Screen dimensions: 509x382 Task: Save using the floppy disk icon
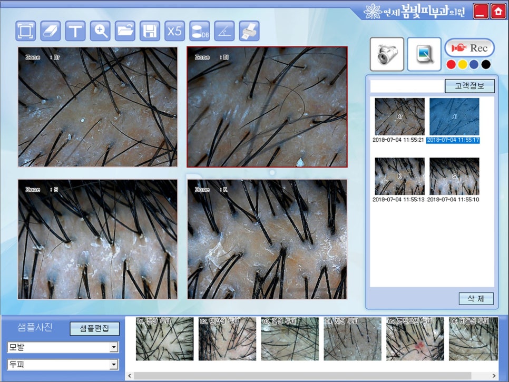(150, 31)
